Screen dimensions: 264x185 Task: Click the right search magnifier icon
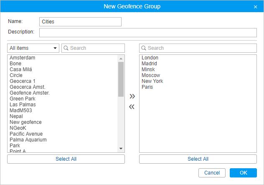coord(144,48)
